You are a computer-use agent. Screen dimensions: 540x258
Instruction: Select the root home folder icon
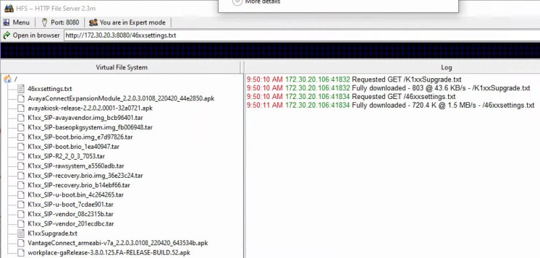tap(7, 79)
